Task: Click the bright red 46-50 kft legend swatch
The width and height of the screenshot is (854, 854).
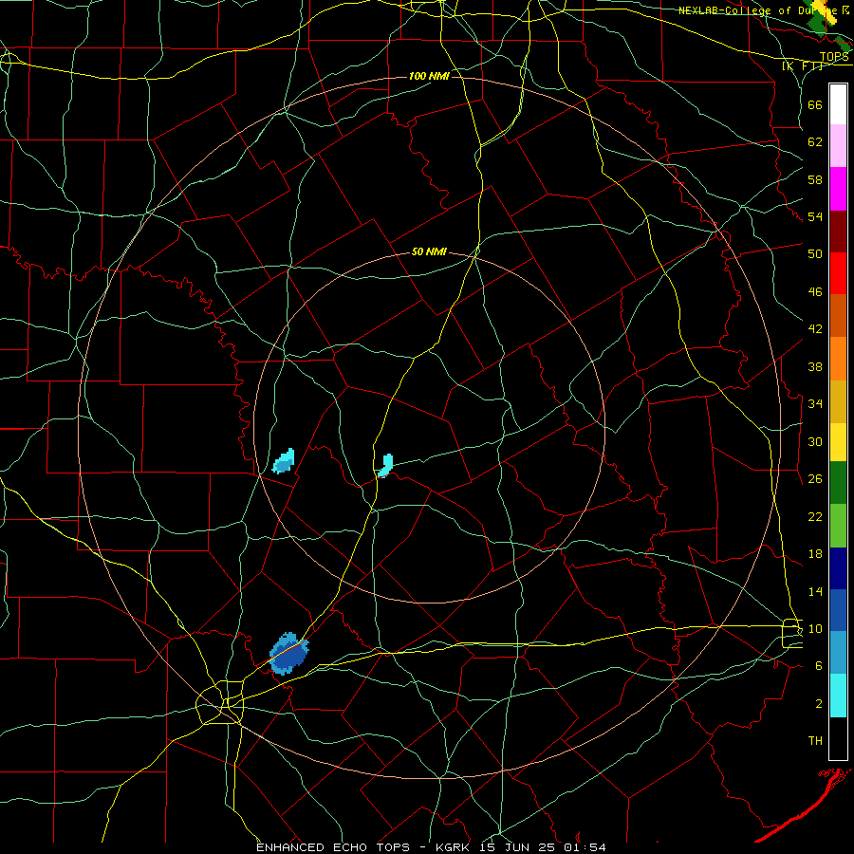Action: (x=838, y=273)
